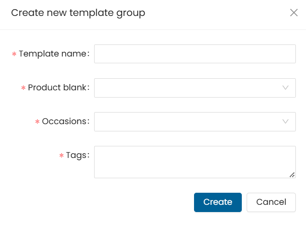This screenshot has width=306, height=228.
Task: Click empty footer space left of Create
Action: (x=97, y=202)
